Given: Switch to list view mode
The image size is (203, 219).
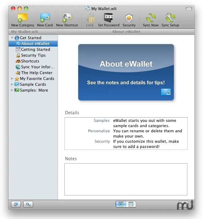Looking at the screenshot, I should tap(131, 204).
